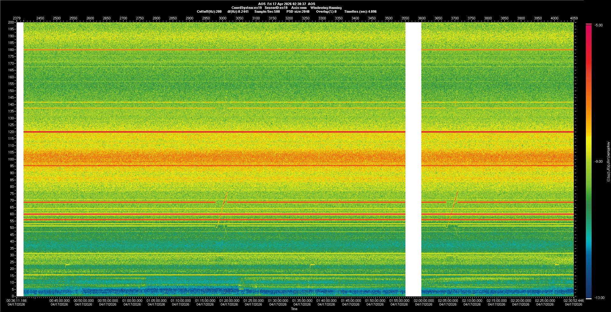Select the 01:30:00.000 time axis tick
Screen dimensions: 611x312
click(278, 301)
